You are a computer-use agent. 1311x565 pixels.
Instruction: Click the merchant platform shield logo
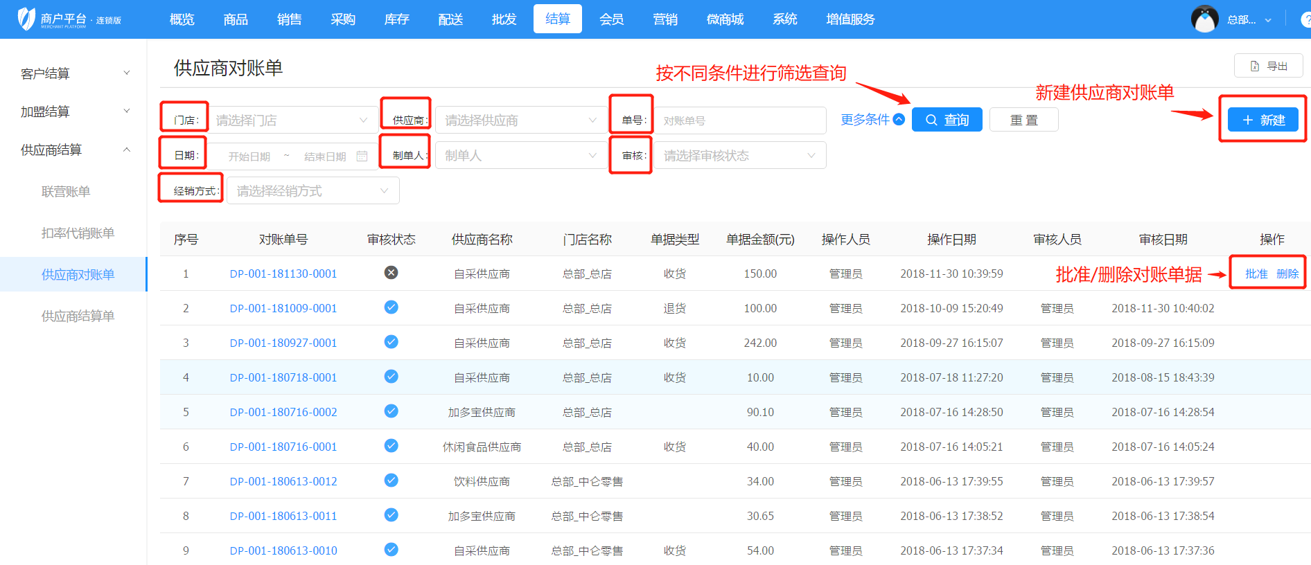click(x=26, y=19)
